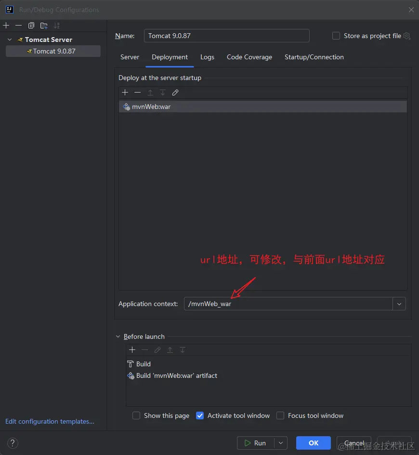
Task: Close the Run/Debug Configurations dialog
Action: click(x=411, y=10)
